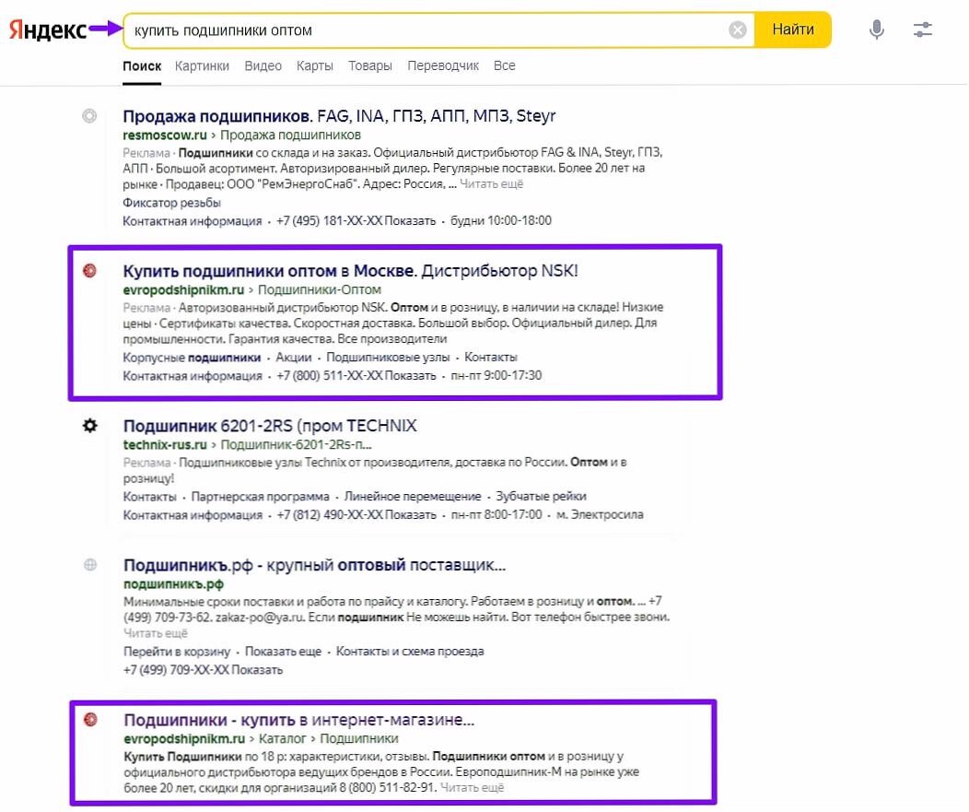Screen dimensions: 969x812
Task: Click the Yandex logo
Action: (48, 29)
